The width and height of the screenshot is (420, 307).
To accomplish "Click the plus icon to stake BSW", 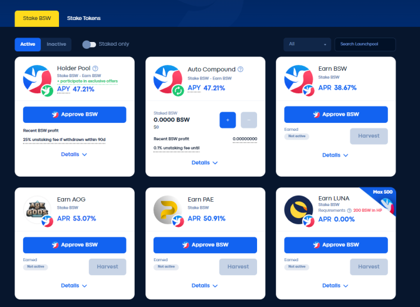I will 228,120.
